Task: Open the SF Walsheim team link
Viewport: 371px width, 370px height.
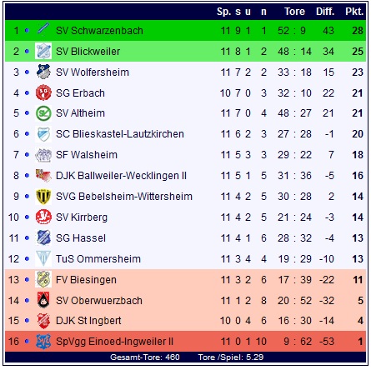Action: (87, 155)
